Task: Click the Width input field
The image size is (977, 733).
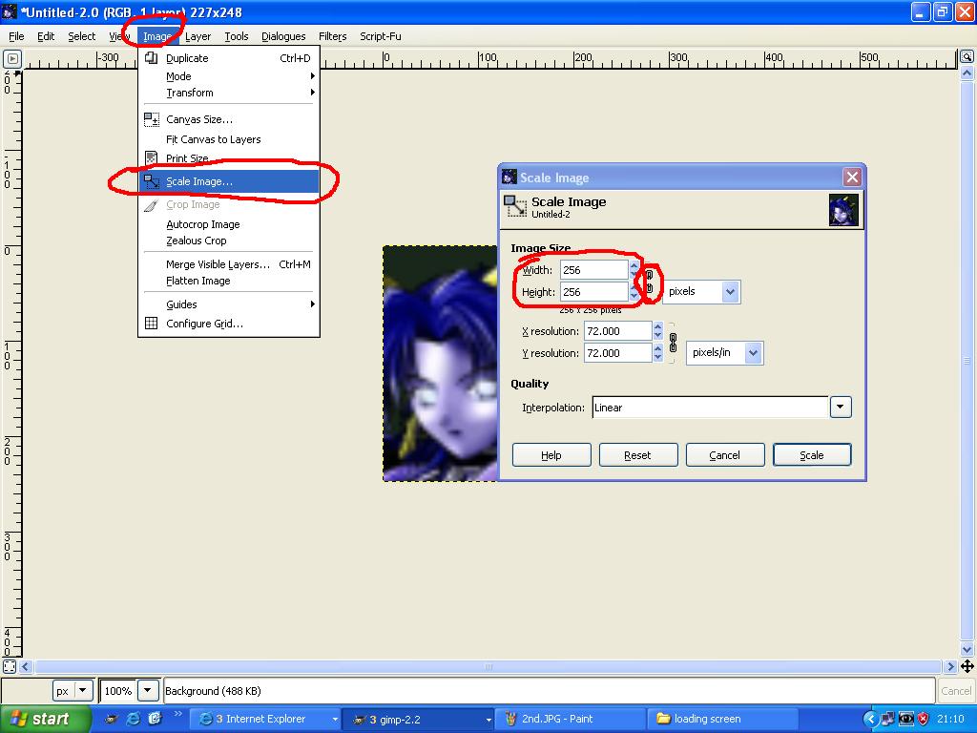Action: coord(593,270)
